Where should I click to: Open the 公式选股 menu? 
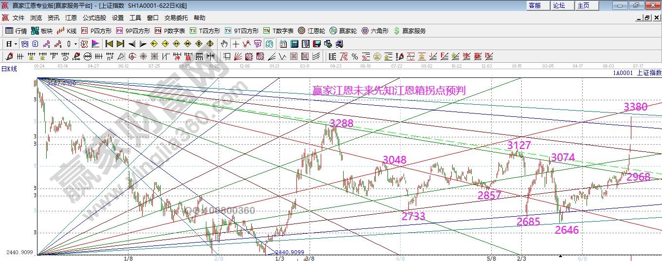(94, 18)
